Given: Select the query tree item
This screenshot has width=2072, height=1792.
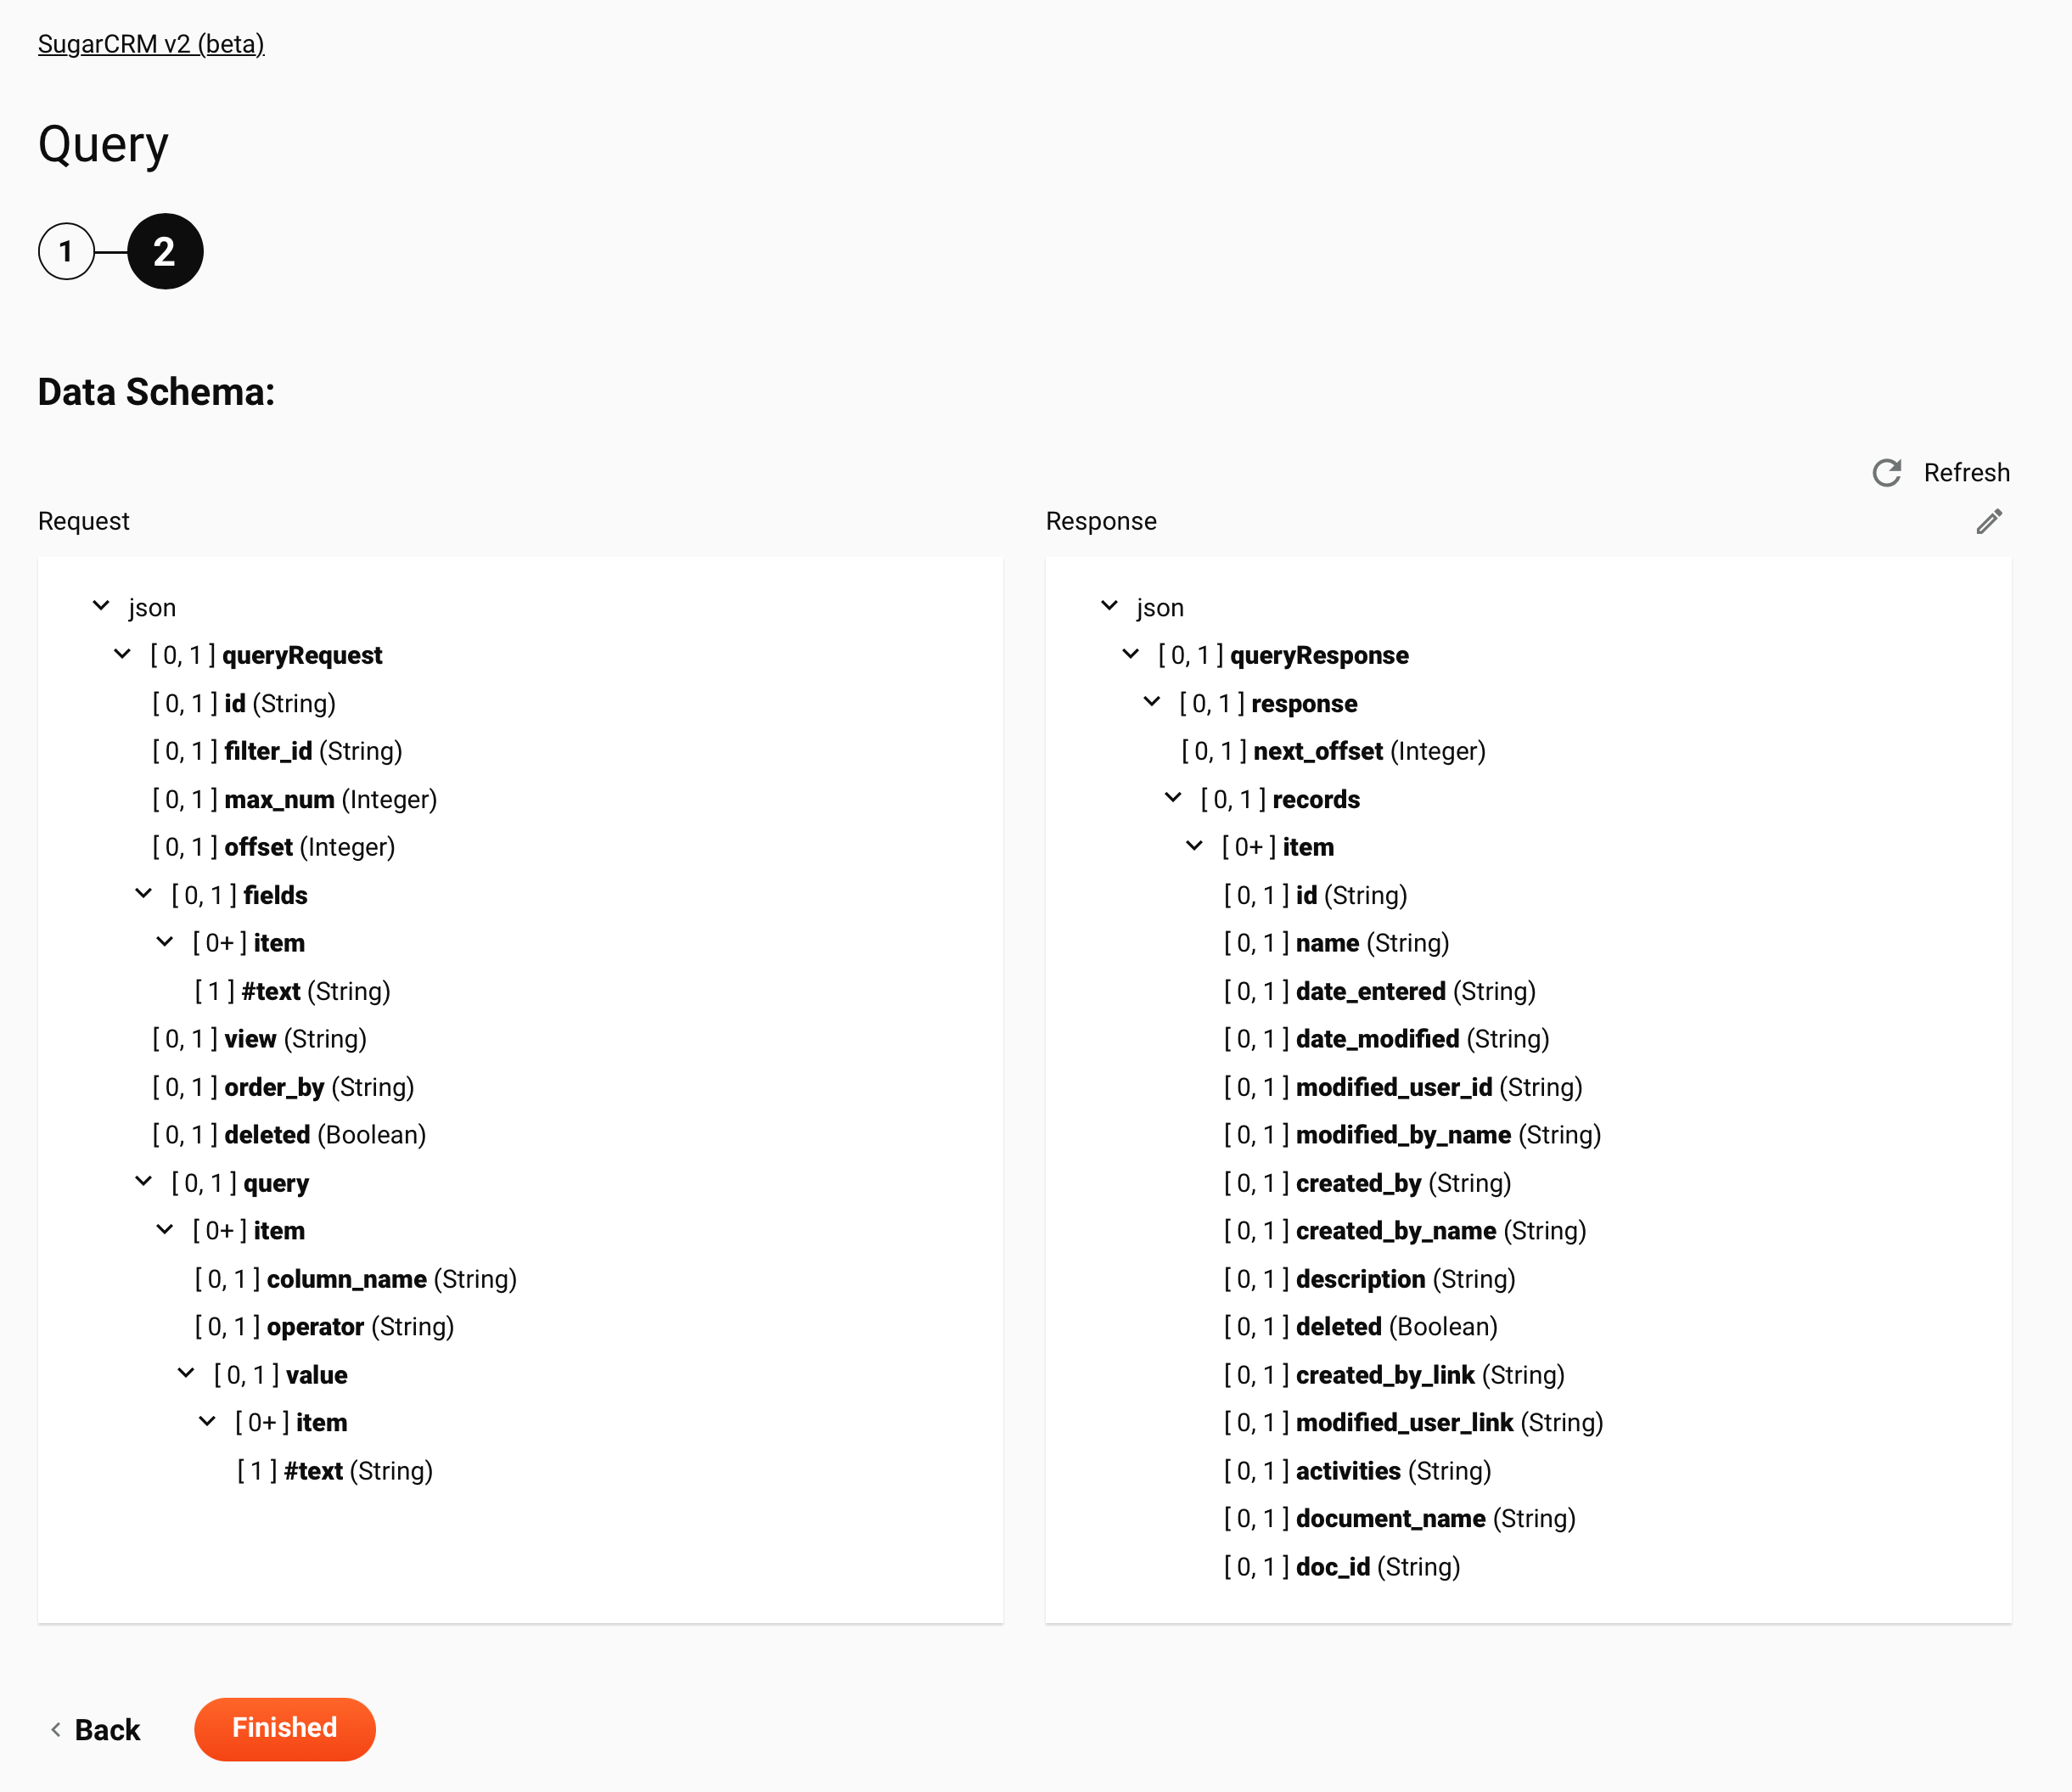Looking at the screenshot, I should 277,1182.
